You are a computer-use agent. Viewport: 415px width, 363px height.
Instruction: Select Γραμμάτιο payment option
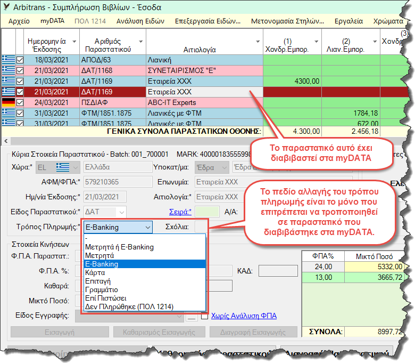[145, 289]
